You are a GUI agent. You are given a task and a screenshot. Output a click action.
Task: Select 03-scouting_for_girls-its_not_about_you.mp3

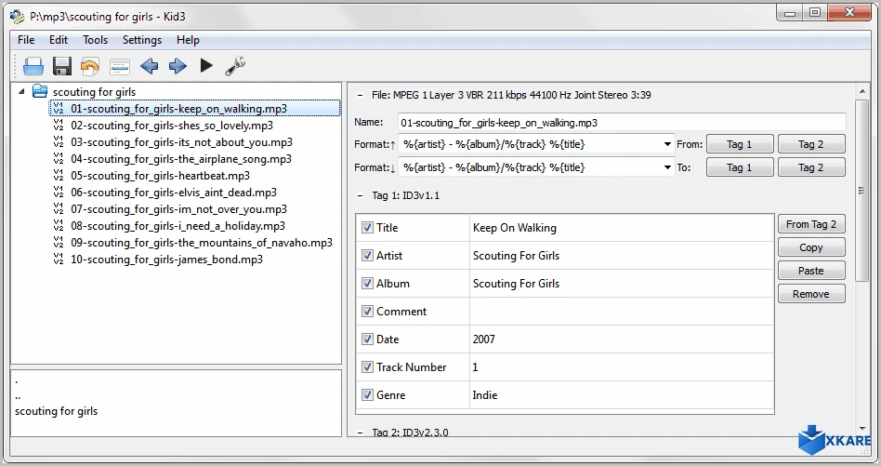point(181,142)
